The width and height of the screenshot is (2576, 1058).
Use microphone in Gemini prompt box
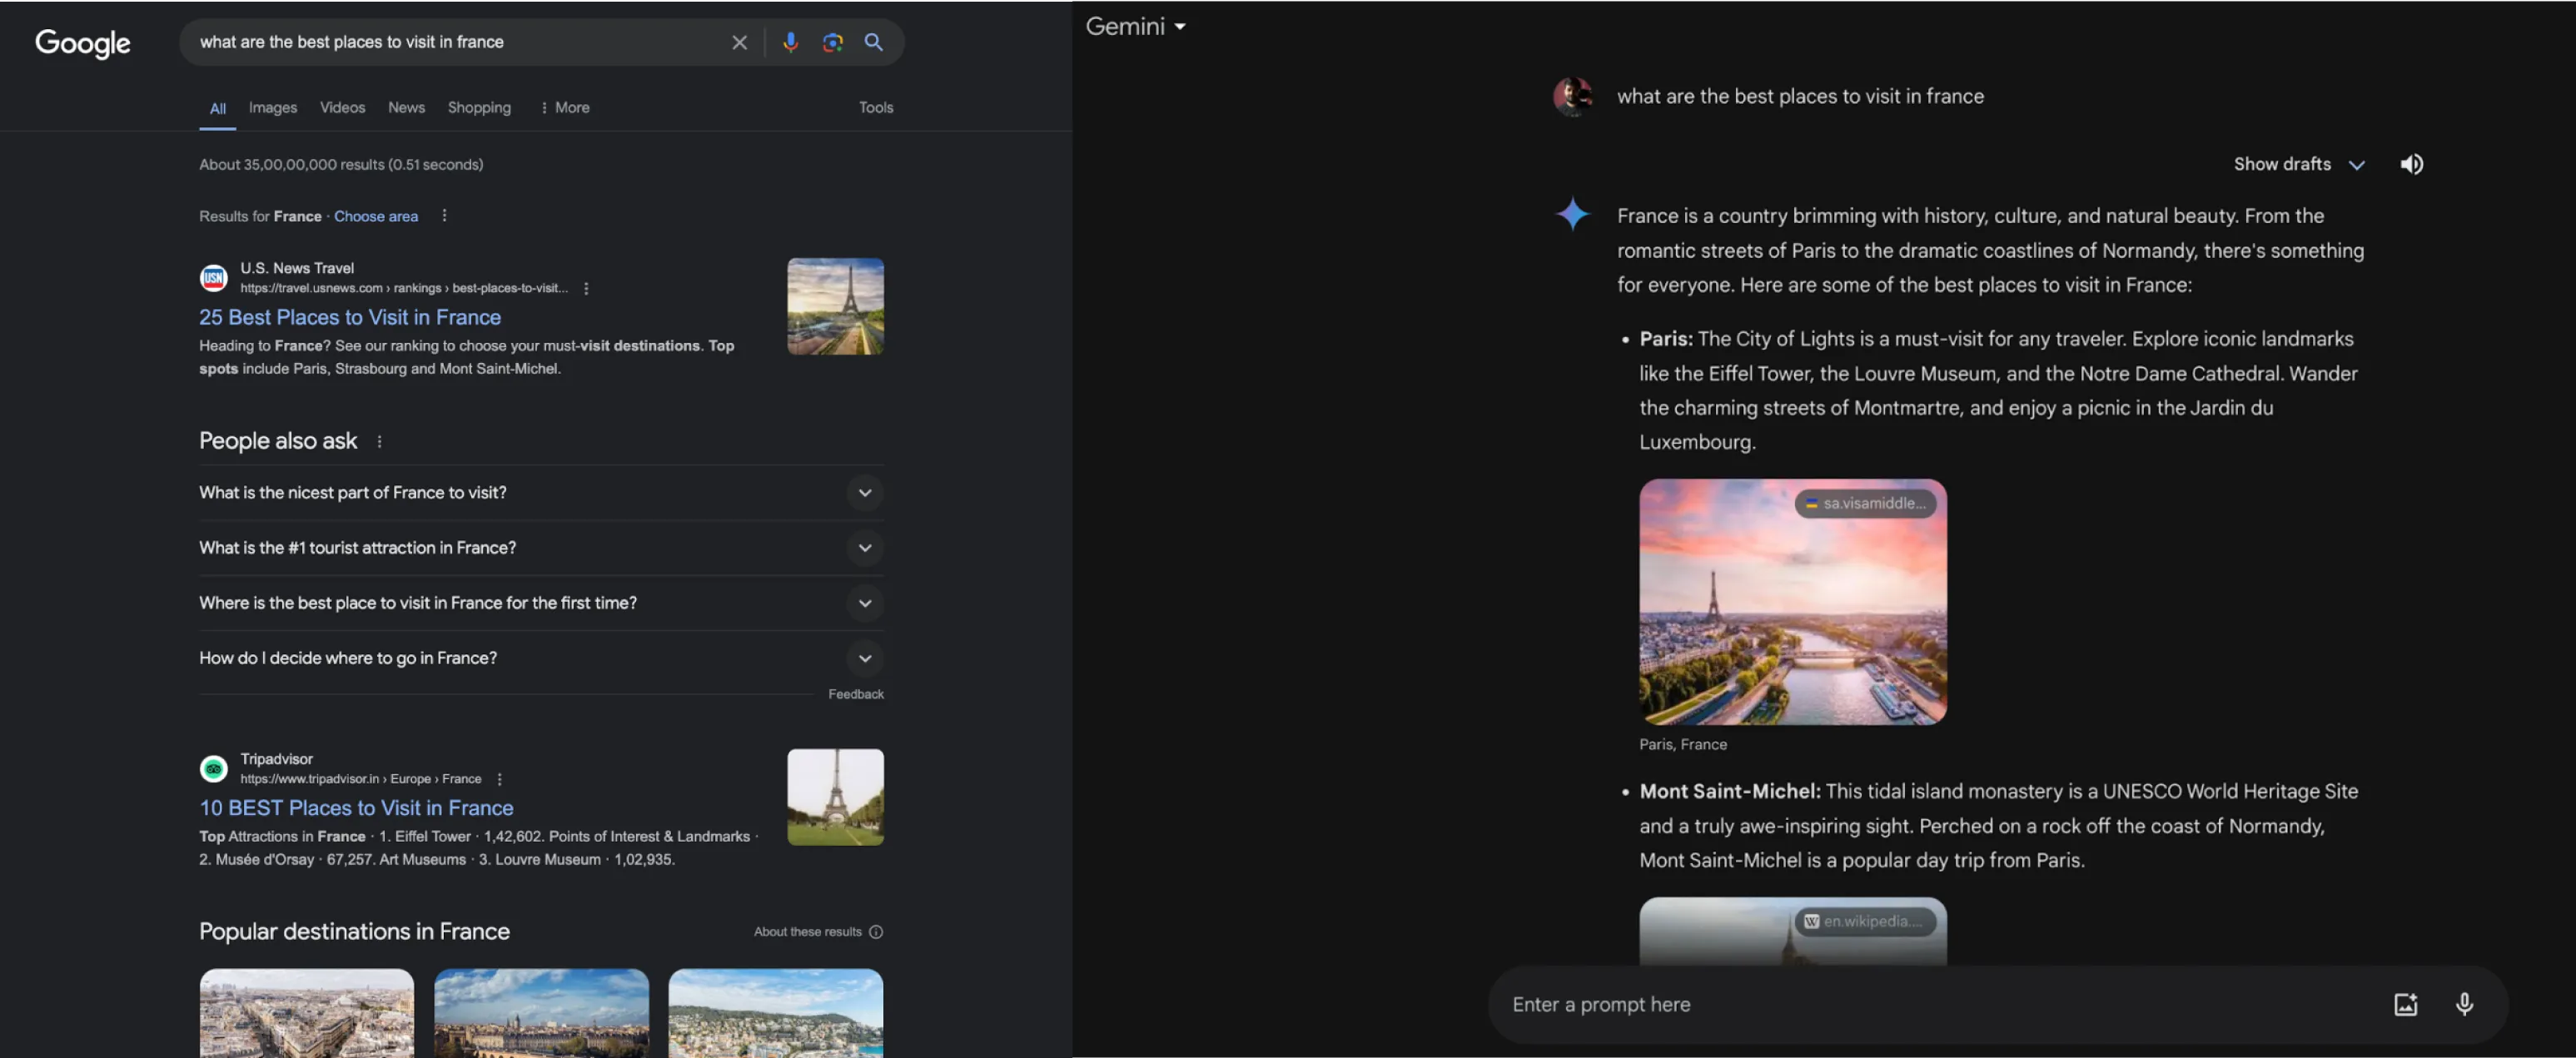point(2464,1004)
